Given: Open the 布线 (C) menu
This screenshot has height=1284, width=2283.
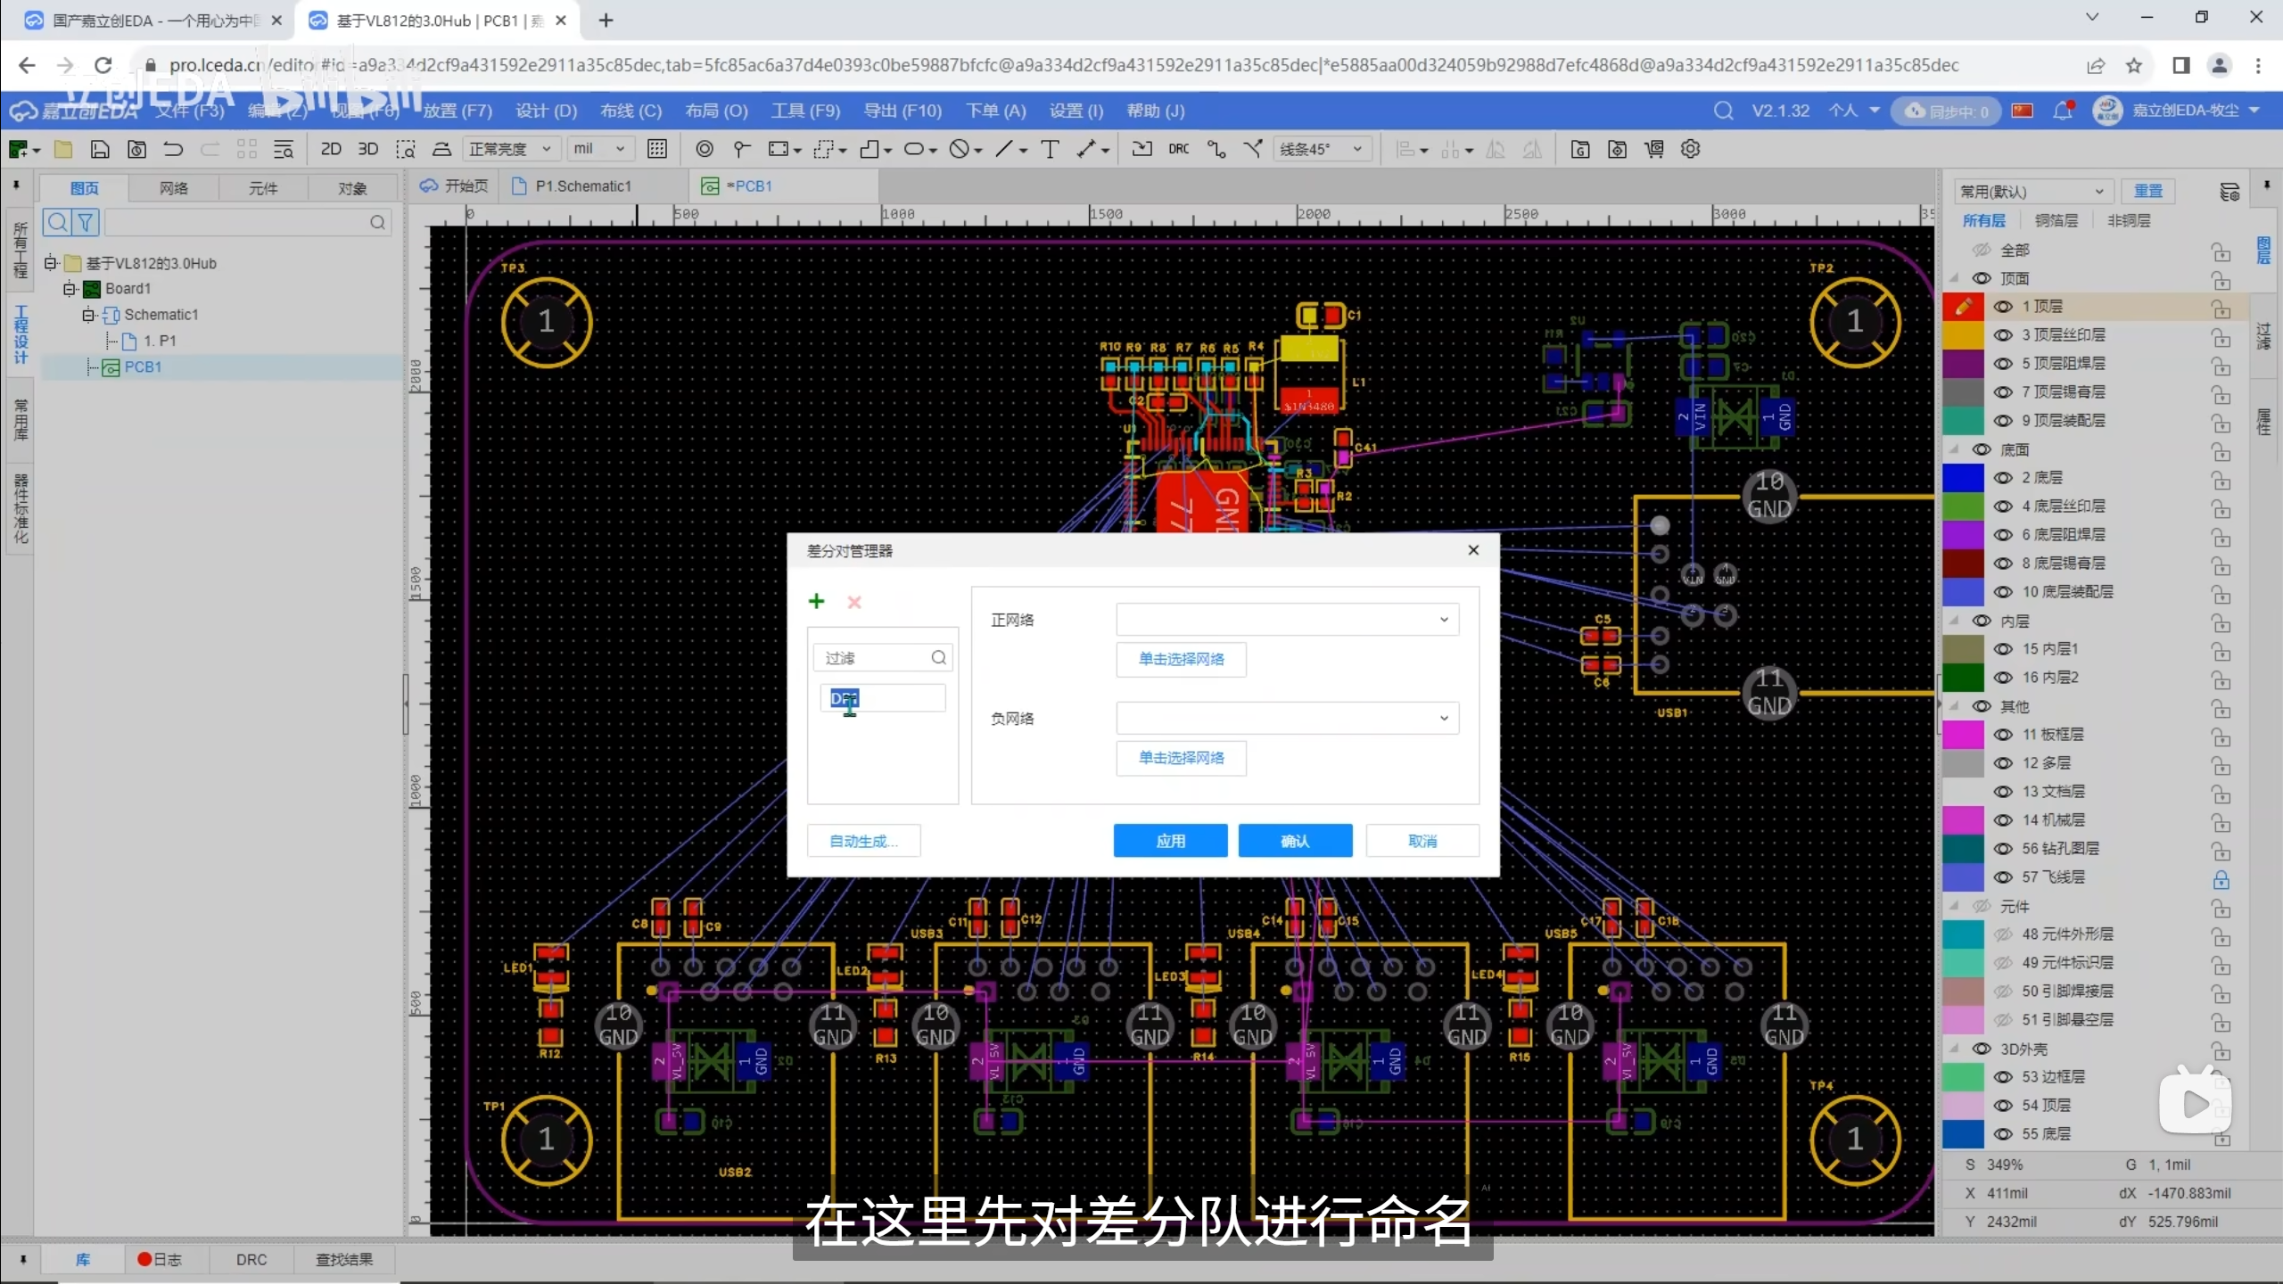Looking at the screenshot, I should (x=631, y=111).
